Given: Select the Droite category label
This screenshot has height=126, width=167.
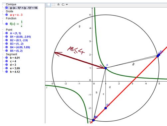Looking at the screenshot, I should pyautogui.click(x=9, y=11).
